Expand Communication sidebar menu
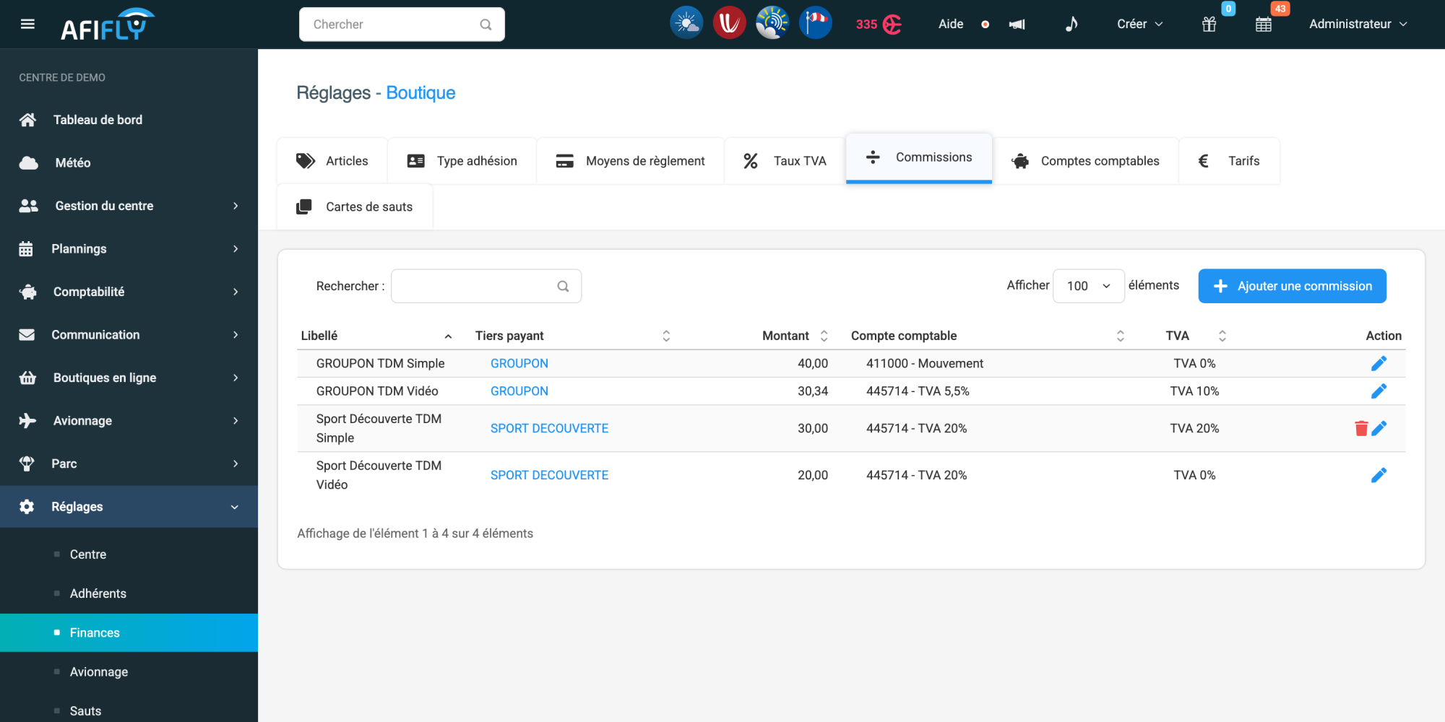This screenshot has width=1445, height=722. (x=129, y=335)
